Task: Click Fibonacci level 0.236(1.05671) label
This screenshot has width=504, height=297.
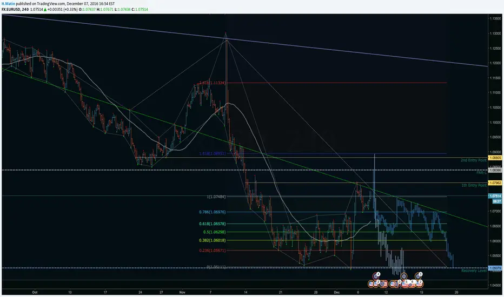Action: click(212, 251)
